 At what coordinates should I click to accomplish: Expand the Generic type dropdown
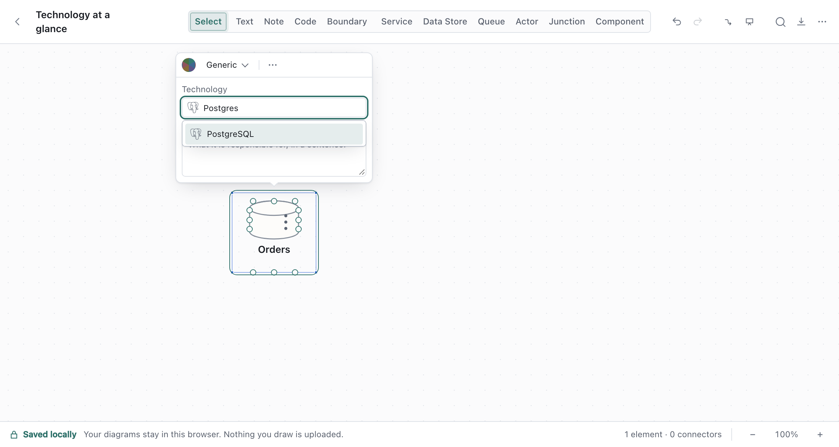[227, 65]
